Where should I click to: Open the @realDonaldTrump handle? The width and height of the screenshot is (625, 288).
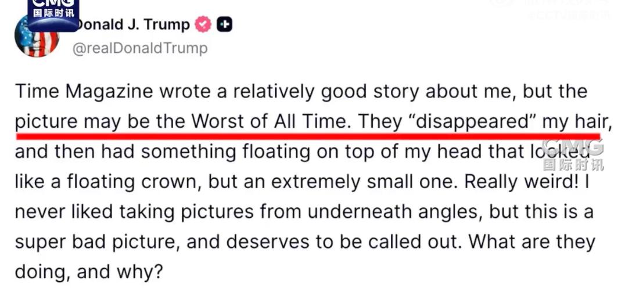pos(139,48)
